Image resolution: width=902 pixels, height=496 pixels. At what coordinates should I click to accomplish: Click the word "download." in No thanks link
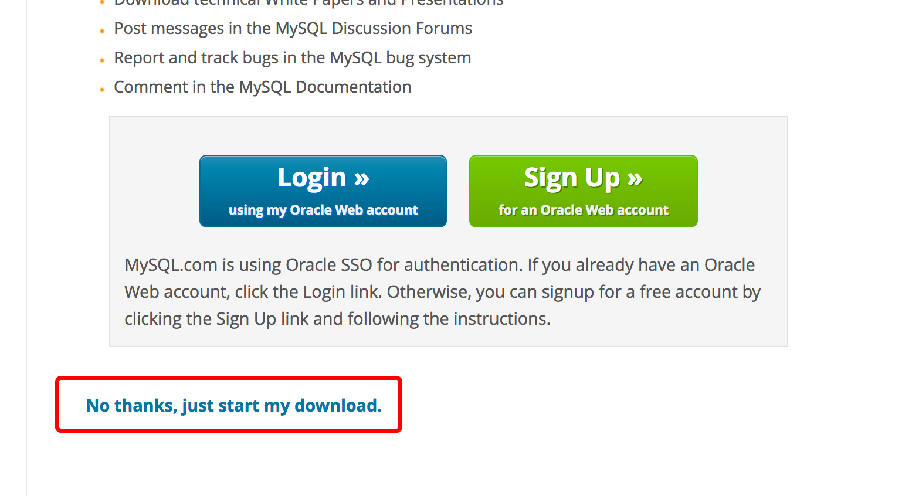[x=338, y=405]
